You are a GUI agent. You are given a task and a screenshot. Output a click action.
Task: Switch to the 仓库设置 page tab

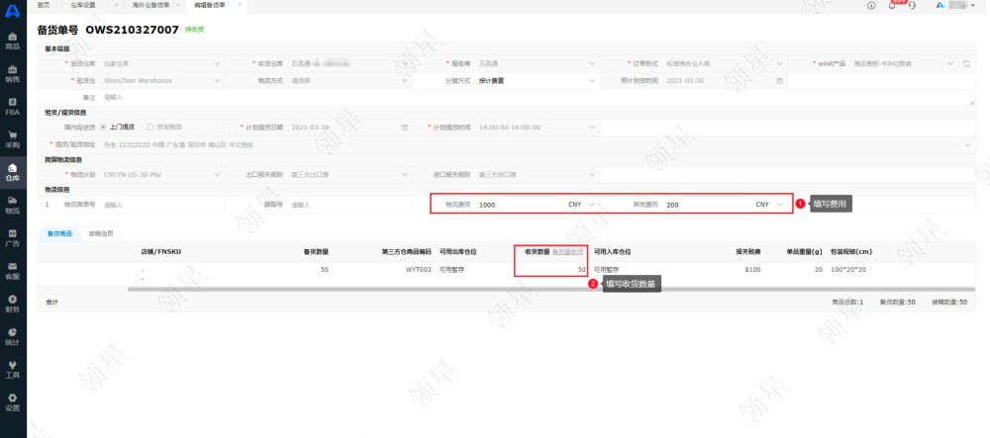[x=83, y=5]
